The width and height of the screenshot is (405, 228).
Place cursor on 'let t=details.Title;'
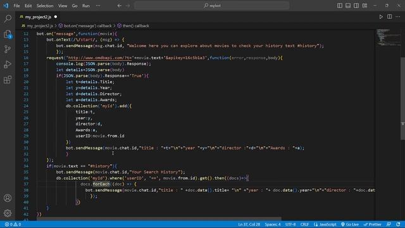[90, 82]
